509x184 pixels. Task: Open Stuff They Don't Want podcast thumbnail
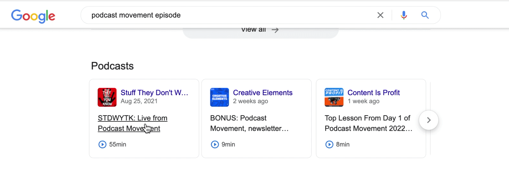(x=107, y=97)
